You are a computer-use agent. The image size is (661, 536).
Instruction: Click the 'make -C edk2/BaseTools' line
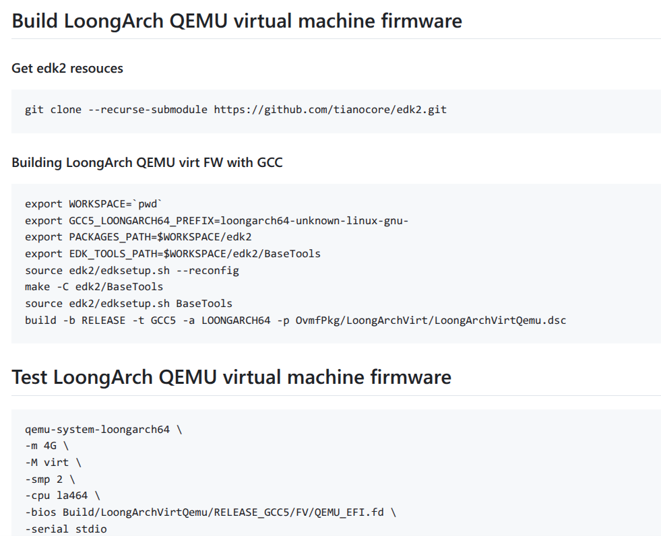[94, 287]
